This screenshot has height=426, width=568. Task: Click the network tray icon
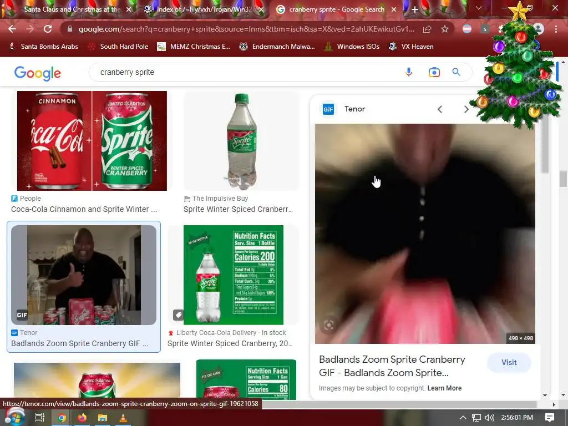click(x=476, y=418)
